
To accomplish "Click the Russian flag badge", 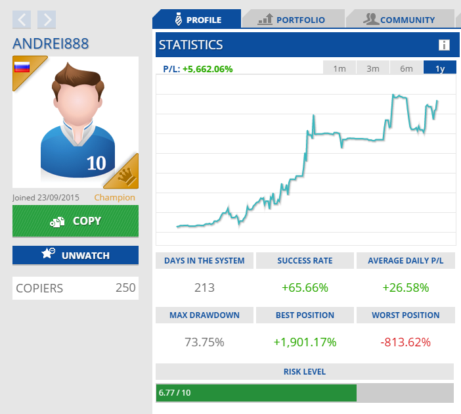I will [24, 67].
